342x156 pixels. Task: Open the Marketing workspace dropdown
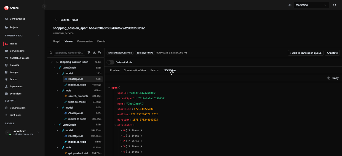click(x=311, y=5)
